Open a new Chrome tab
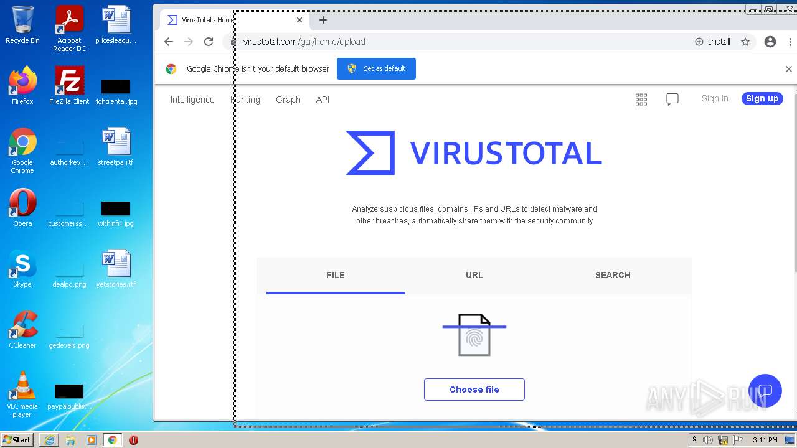The width and height of the screenshot is (797, 448). pyautogui.click(x=323, y=20)
